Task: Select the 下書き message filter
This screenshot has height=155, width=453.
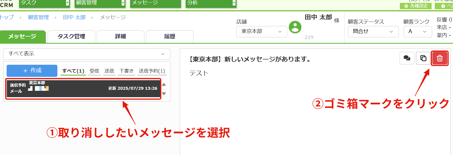Action: click(x=126, y=71)
